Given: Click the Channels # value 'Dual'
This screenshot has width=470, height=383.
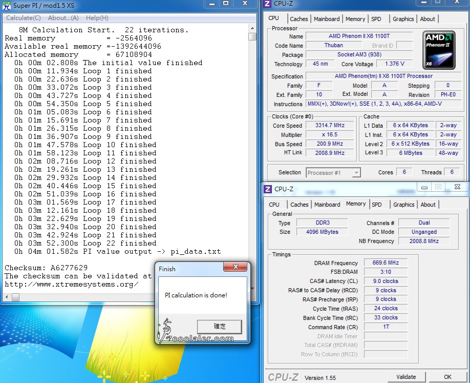Looking at the screenshot, I should [424, 223].
